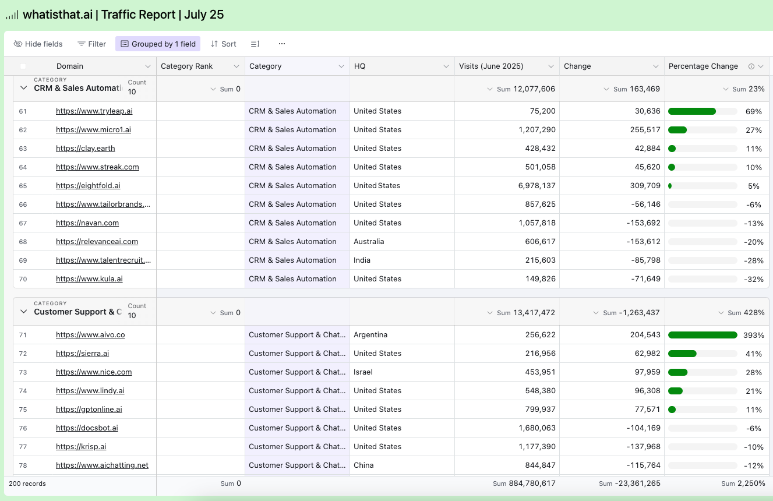This screenshot has width=773, height=501.
Task: Open CRM group Category Rank Sum 0 menu
Action: tap(225, 89)
